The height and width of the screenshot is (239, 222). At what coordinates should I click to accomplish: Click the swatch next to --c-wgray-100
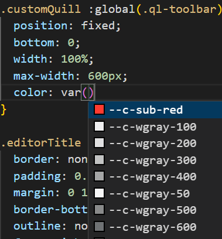99,127
